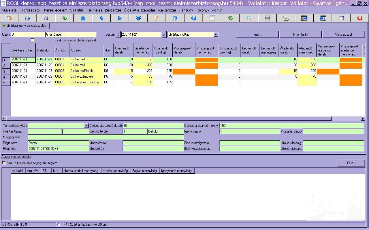Go to previous record with left arrow
Viewport: 369px width, 230px height.
[101, 18]
